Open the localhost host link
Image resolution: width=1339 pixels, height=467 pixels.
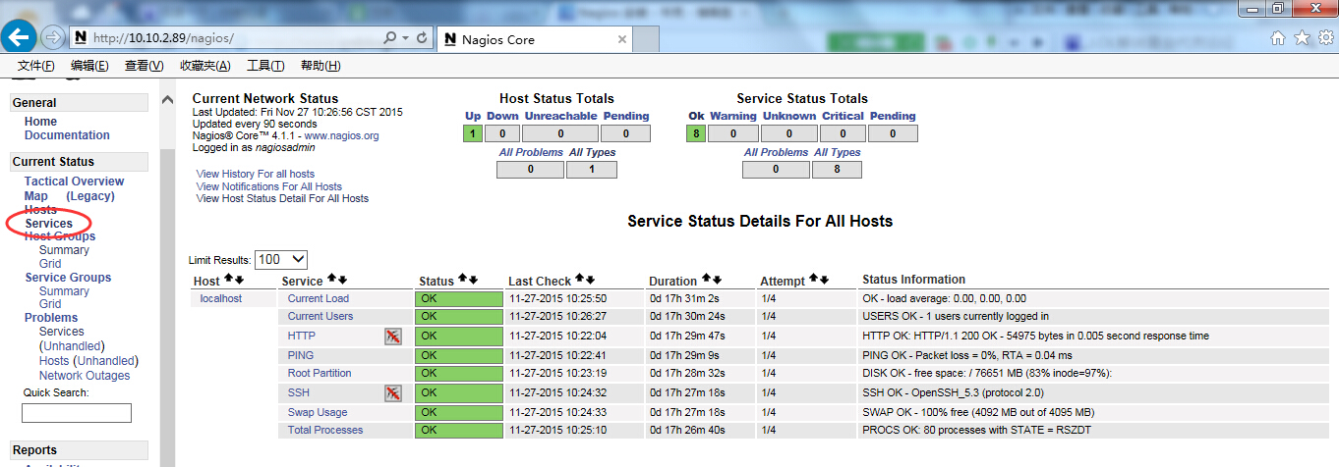pos(221,298)
